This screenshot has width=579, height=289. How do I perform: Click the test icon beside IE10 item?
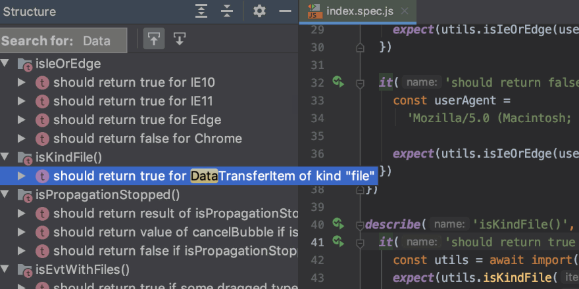(42, 83)
